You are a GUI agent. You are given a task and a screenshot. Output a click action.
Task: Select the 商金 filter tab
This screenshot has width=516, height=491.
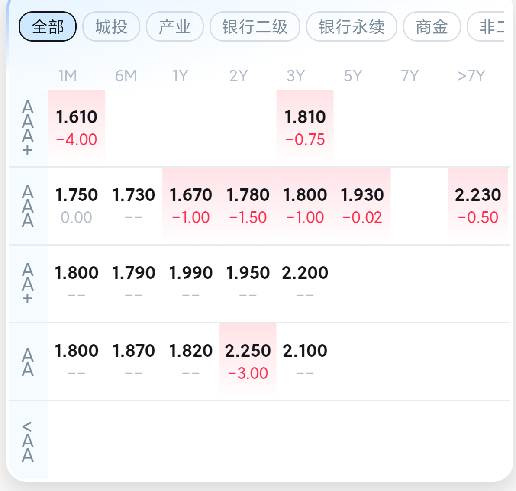432,27
